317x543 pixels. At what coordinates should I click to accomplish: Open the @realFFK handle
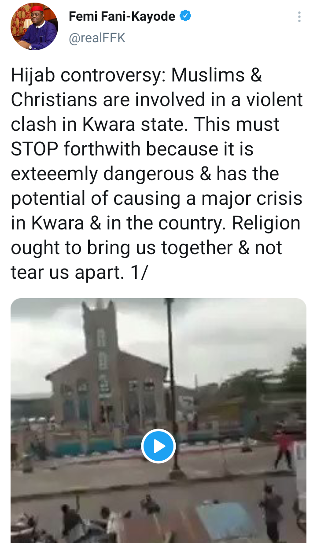tap(97, 38)
